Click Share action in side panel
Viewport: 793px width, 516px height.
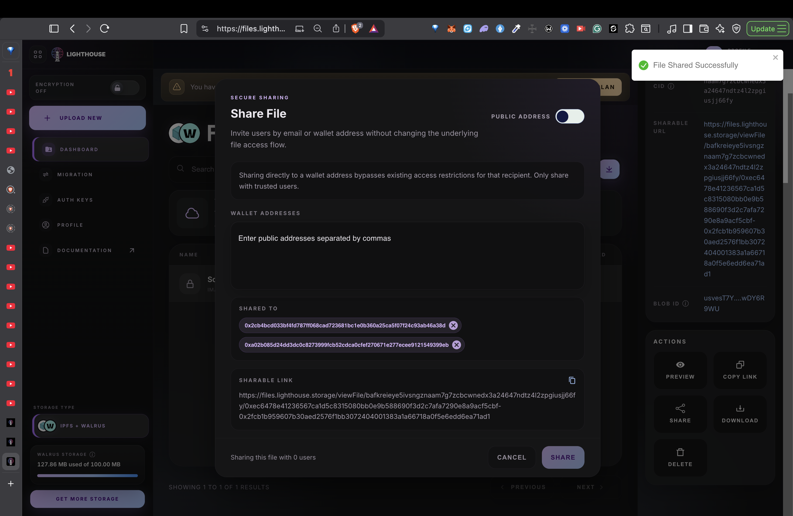pyautogui.click(x=680, y=414)
